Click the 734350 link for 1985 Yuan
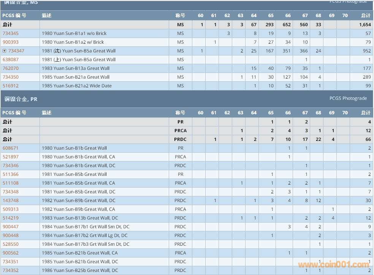 tap(10, 77)
